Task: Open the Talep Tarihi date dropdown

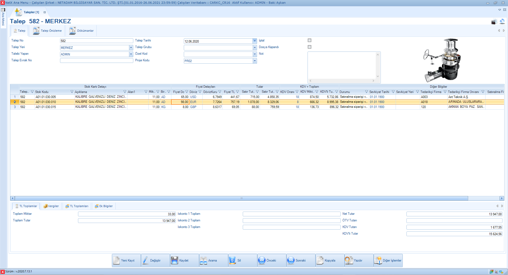Action: 255,41
